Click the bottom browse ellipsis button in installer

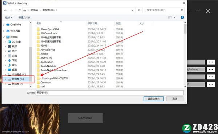tap(211, 84)
